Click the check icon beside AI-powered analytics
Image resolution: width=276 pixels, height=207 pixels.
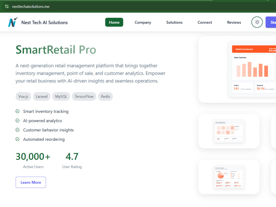pos(17,121)
